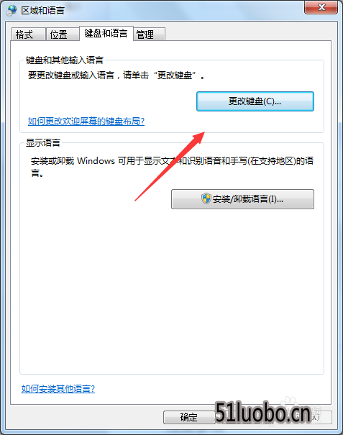Click the shield icon on 安装/卸载语言 button

[x=206, y=198]
